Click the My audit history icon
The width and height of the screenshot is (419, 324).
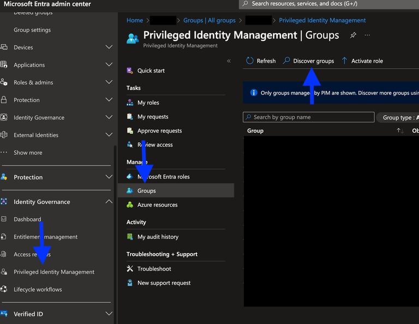point(130,237)
